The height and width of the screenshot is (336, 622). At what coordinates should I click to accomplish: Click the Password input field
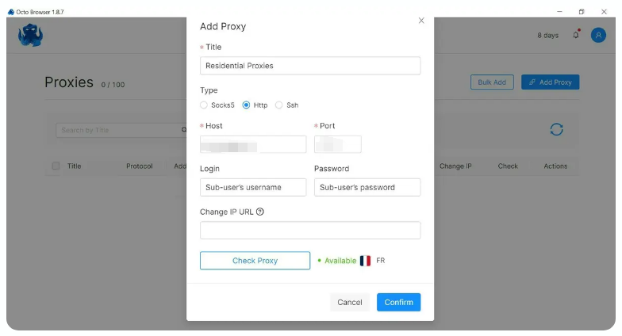pos(367,187)
